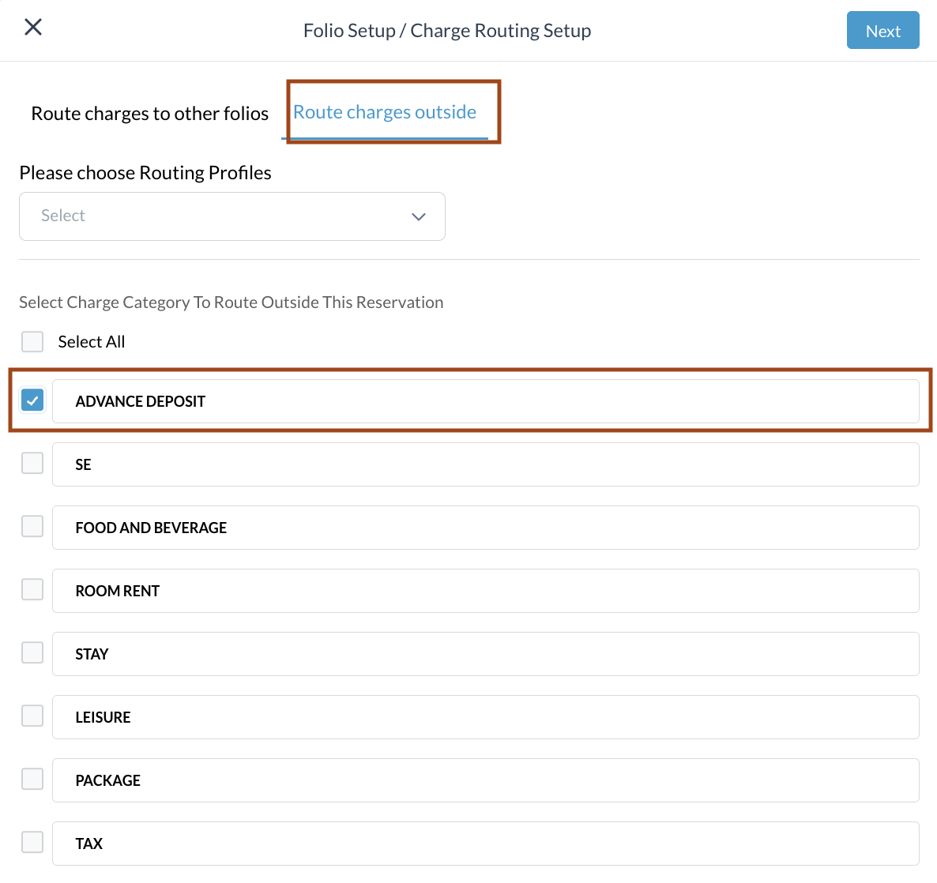Click the Routing Profiles chevron arrow
The height and width of the screenshot is (883, 937).
[x=419, y=216]
